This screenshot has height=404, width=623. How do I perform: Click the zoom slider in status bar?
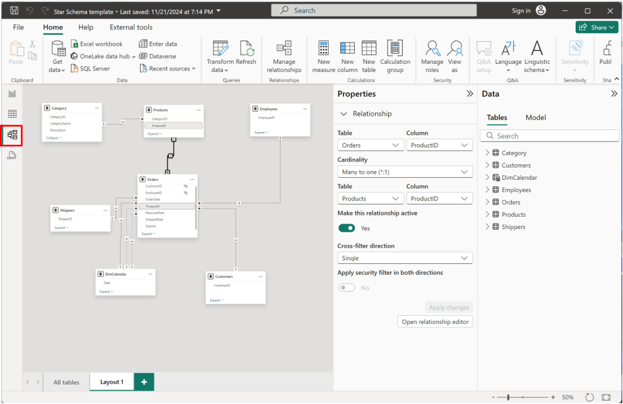coord(508,397)
